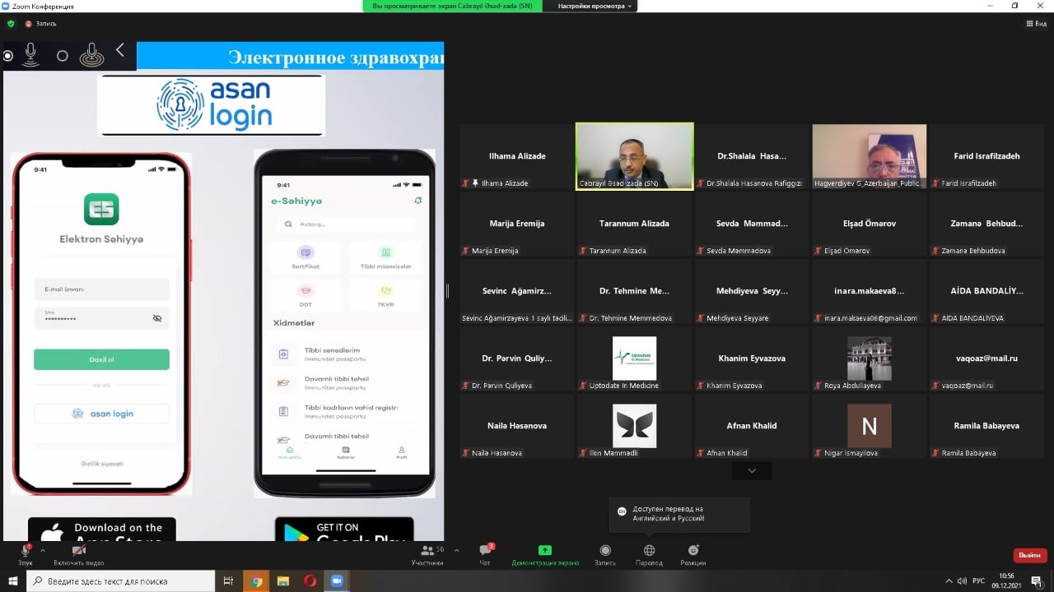Click the back chevron in presenter toolbar
This screenshot has width=1054, height=592.
point(120,51)
